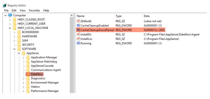The image size is (210, 99).
Task: Click the HKEY_CLASSES_ROOT folder icon
Action: (15, 19)
